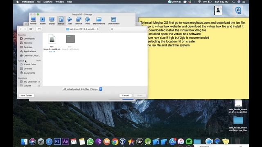Open the File menu

tap(38, 2)
